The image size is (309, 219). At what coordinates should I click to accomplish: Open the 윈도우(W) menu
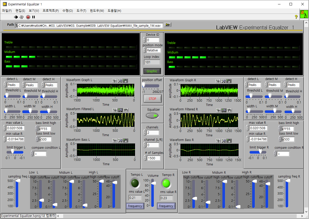(97, 11)
